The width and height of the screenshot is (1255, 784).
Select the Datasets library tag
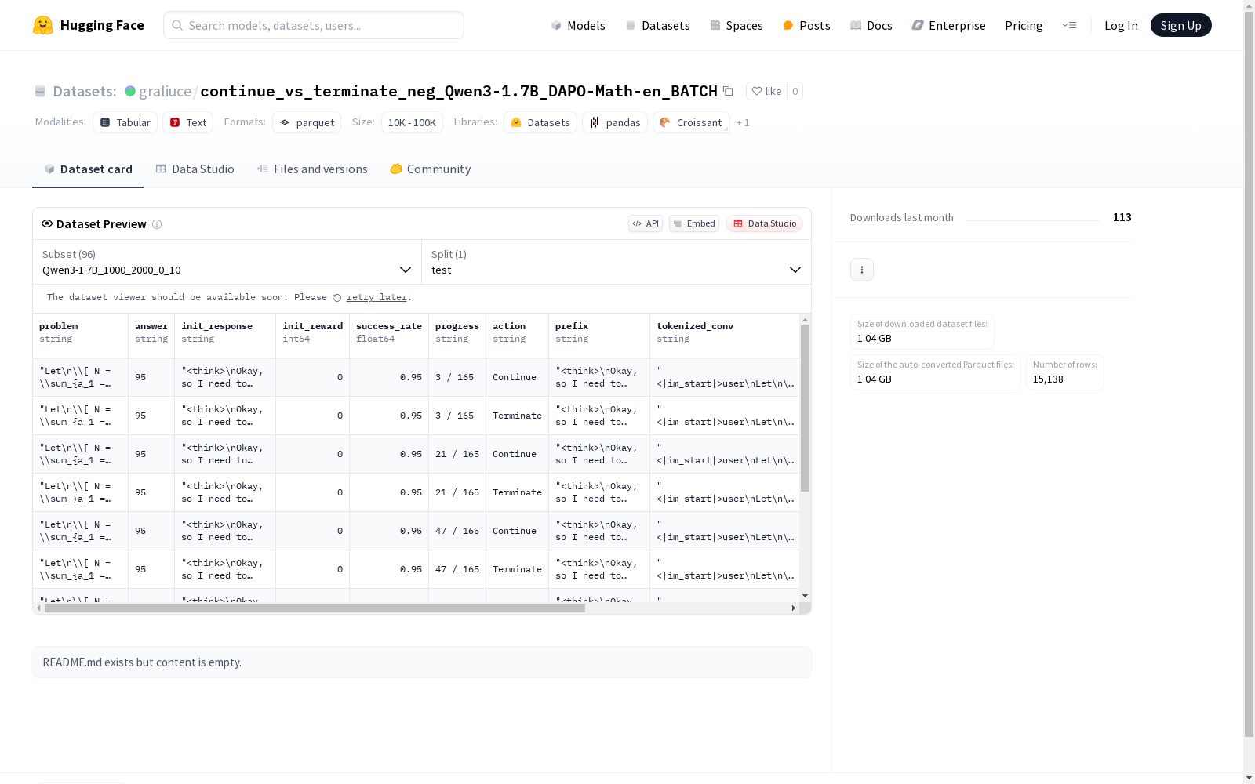540,122
